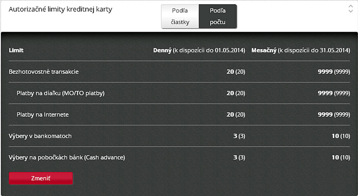
Task: Click daily value 3 for Výbery v bankomatoch
Action: point(239,136)
